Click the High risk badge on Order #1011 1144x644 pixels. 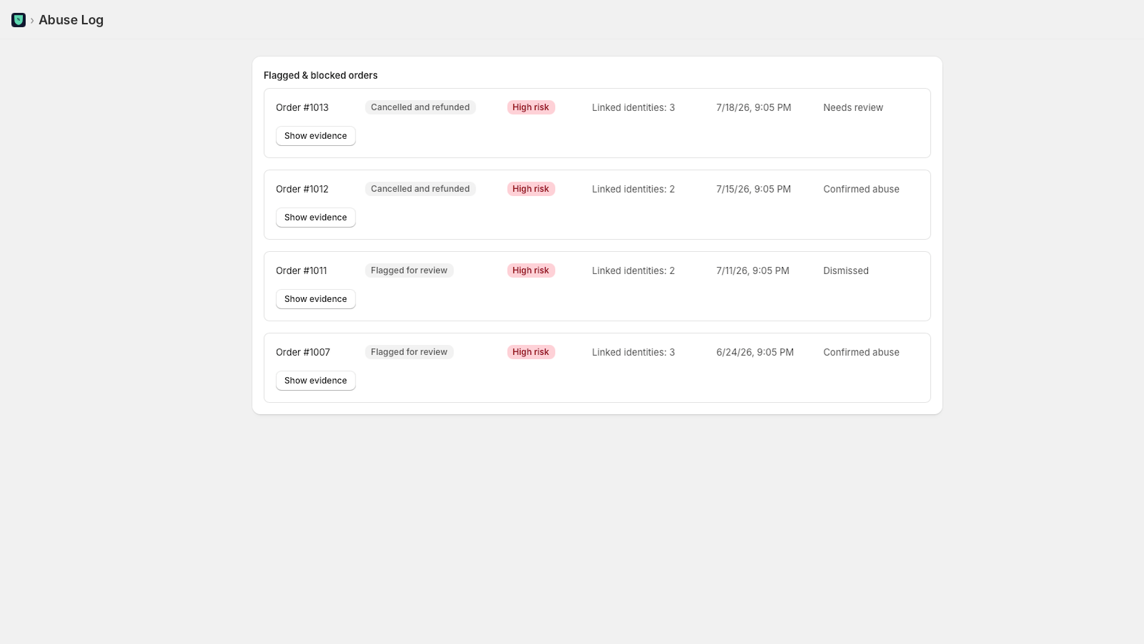tap(531, 270)
